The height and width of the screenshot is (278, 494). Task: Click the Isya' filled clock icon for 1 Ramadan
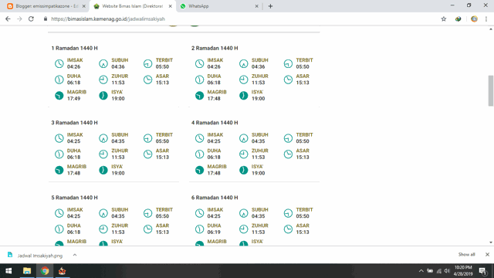pyautogui.click(x=103, y=96)
